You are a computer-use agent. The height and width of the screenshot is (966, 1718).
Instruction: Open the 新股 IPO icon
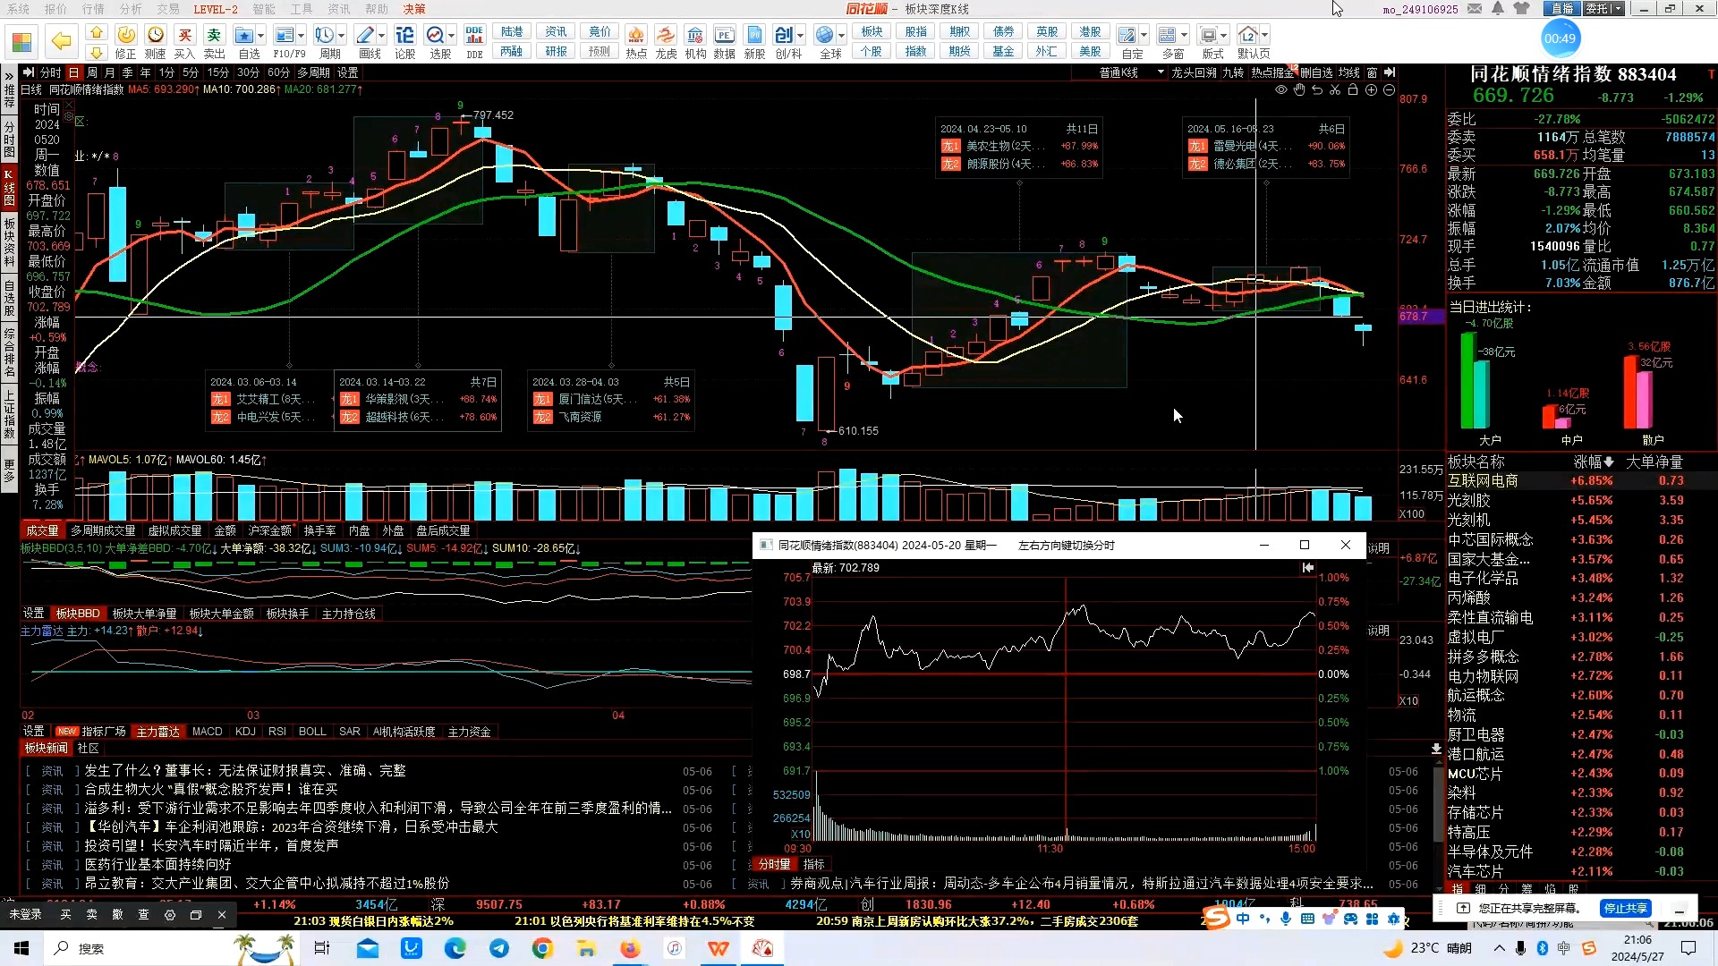(x=755, y=41)
